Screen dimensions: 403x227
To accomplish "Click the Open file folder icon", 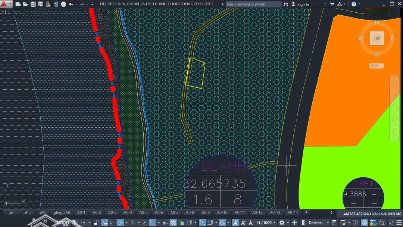I will 25,4.
